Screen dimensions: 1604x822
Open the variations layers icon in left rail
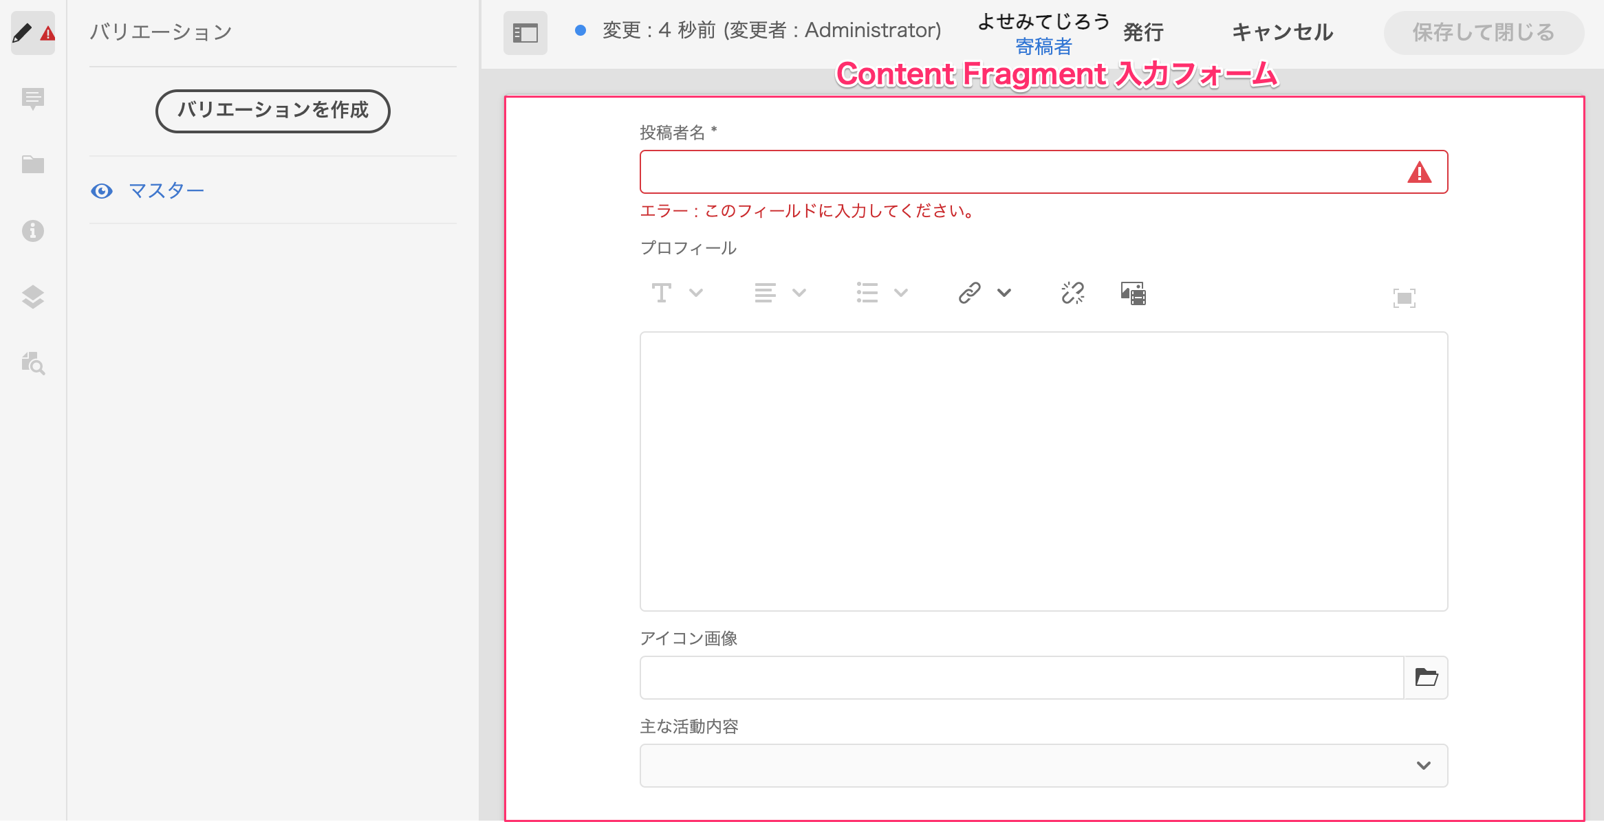tap(32, 297)
